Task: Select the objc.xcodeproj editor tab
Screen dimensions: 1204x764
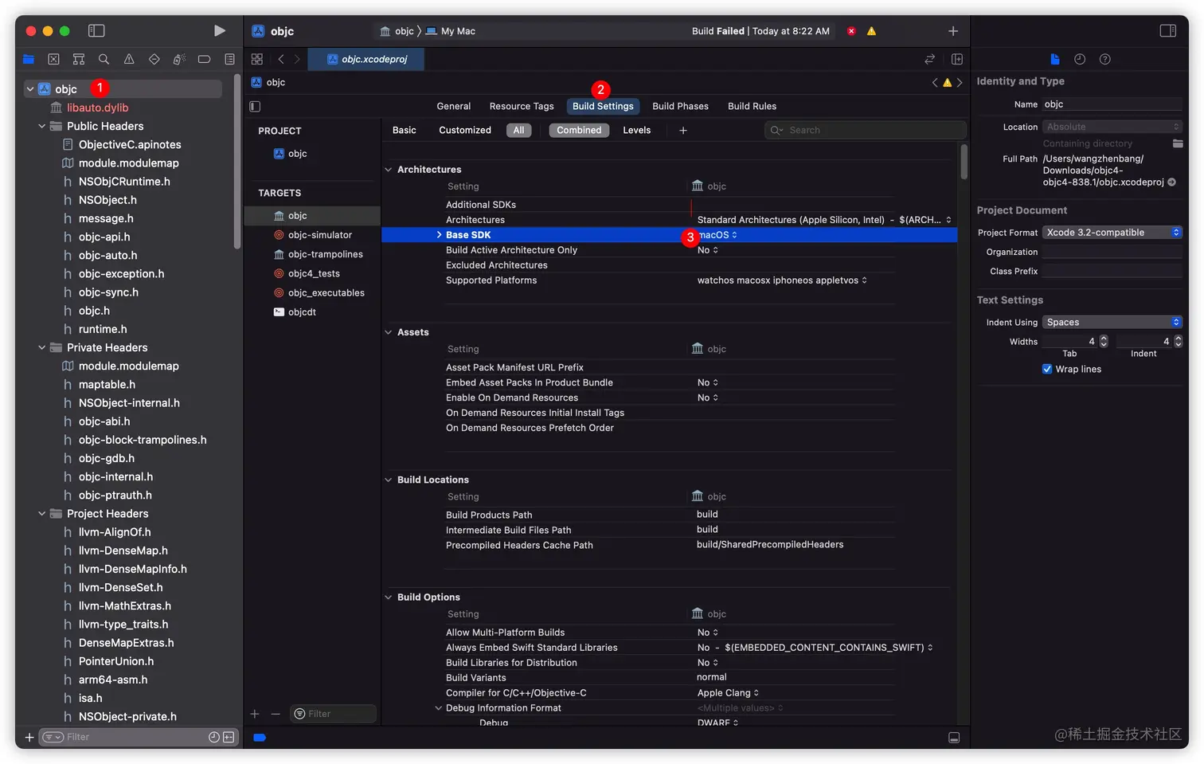Action: [366, 59]
